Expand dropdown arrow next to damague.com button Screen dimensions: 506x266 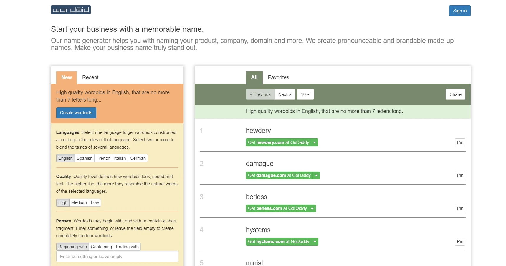point(316,176)
